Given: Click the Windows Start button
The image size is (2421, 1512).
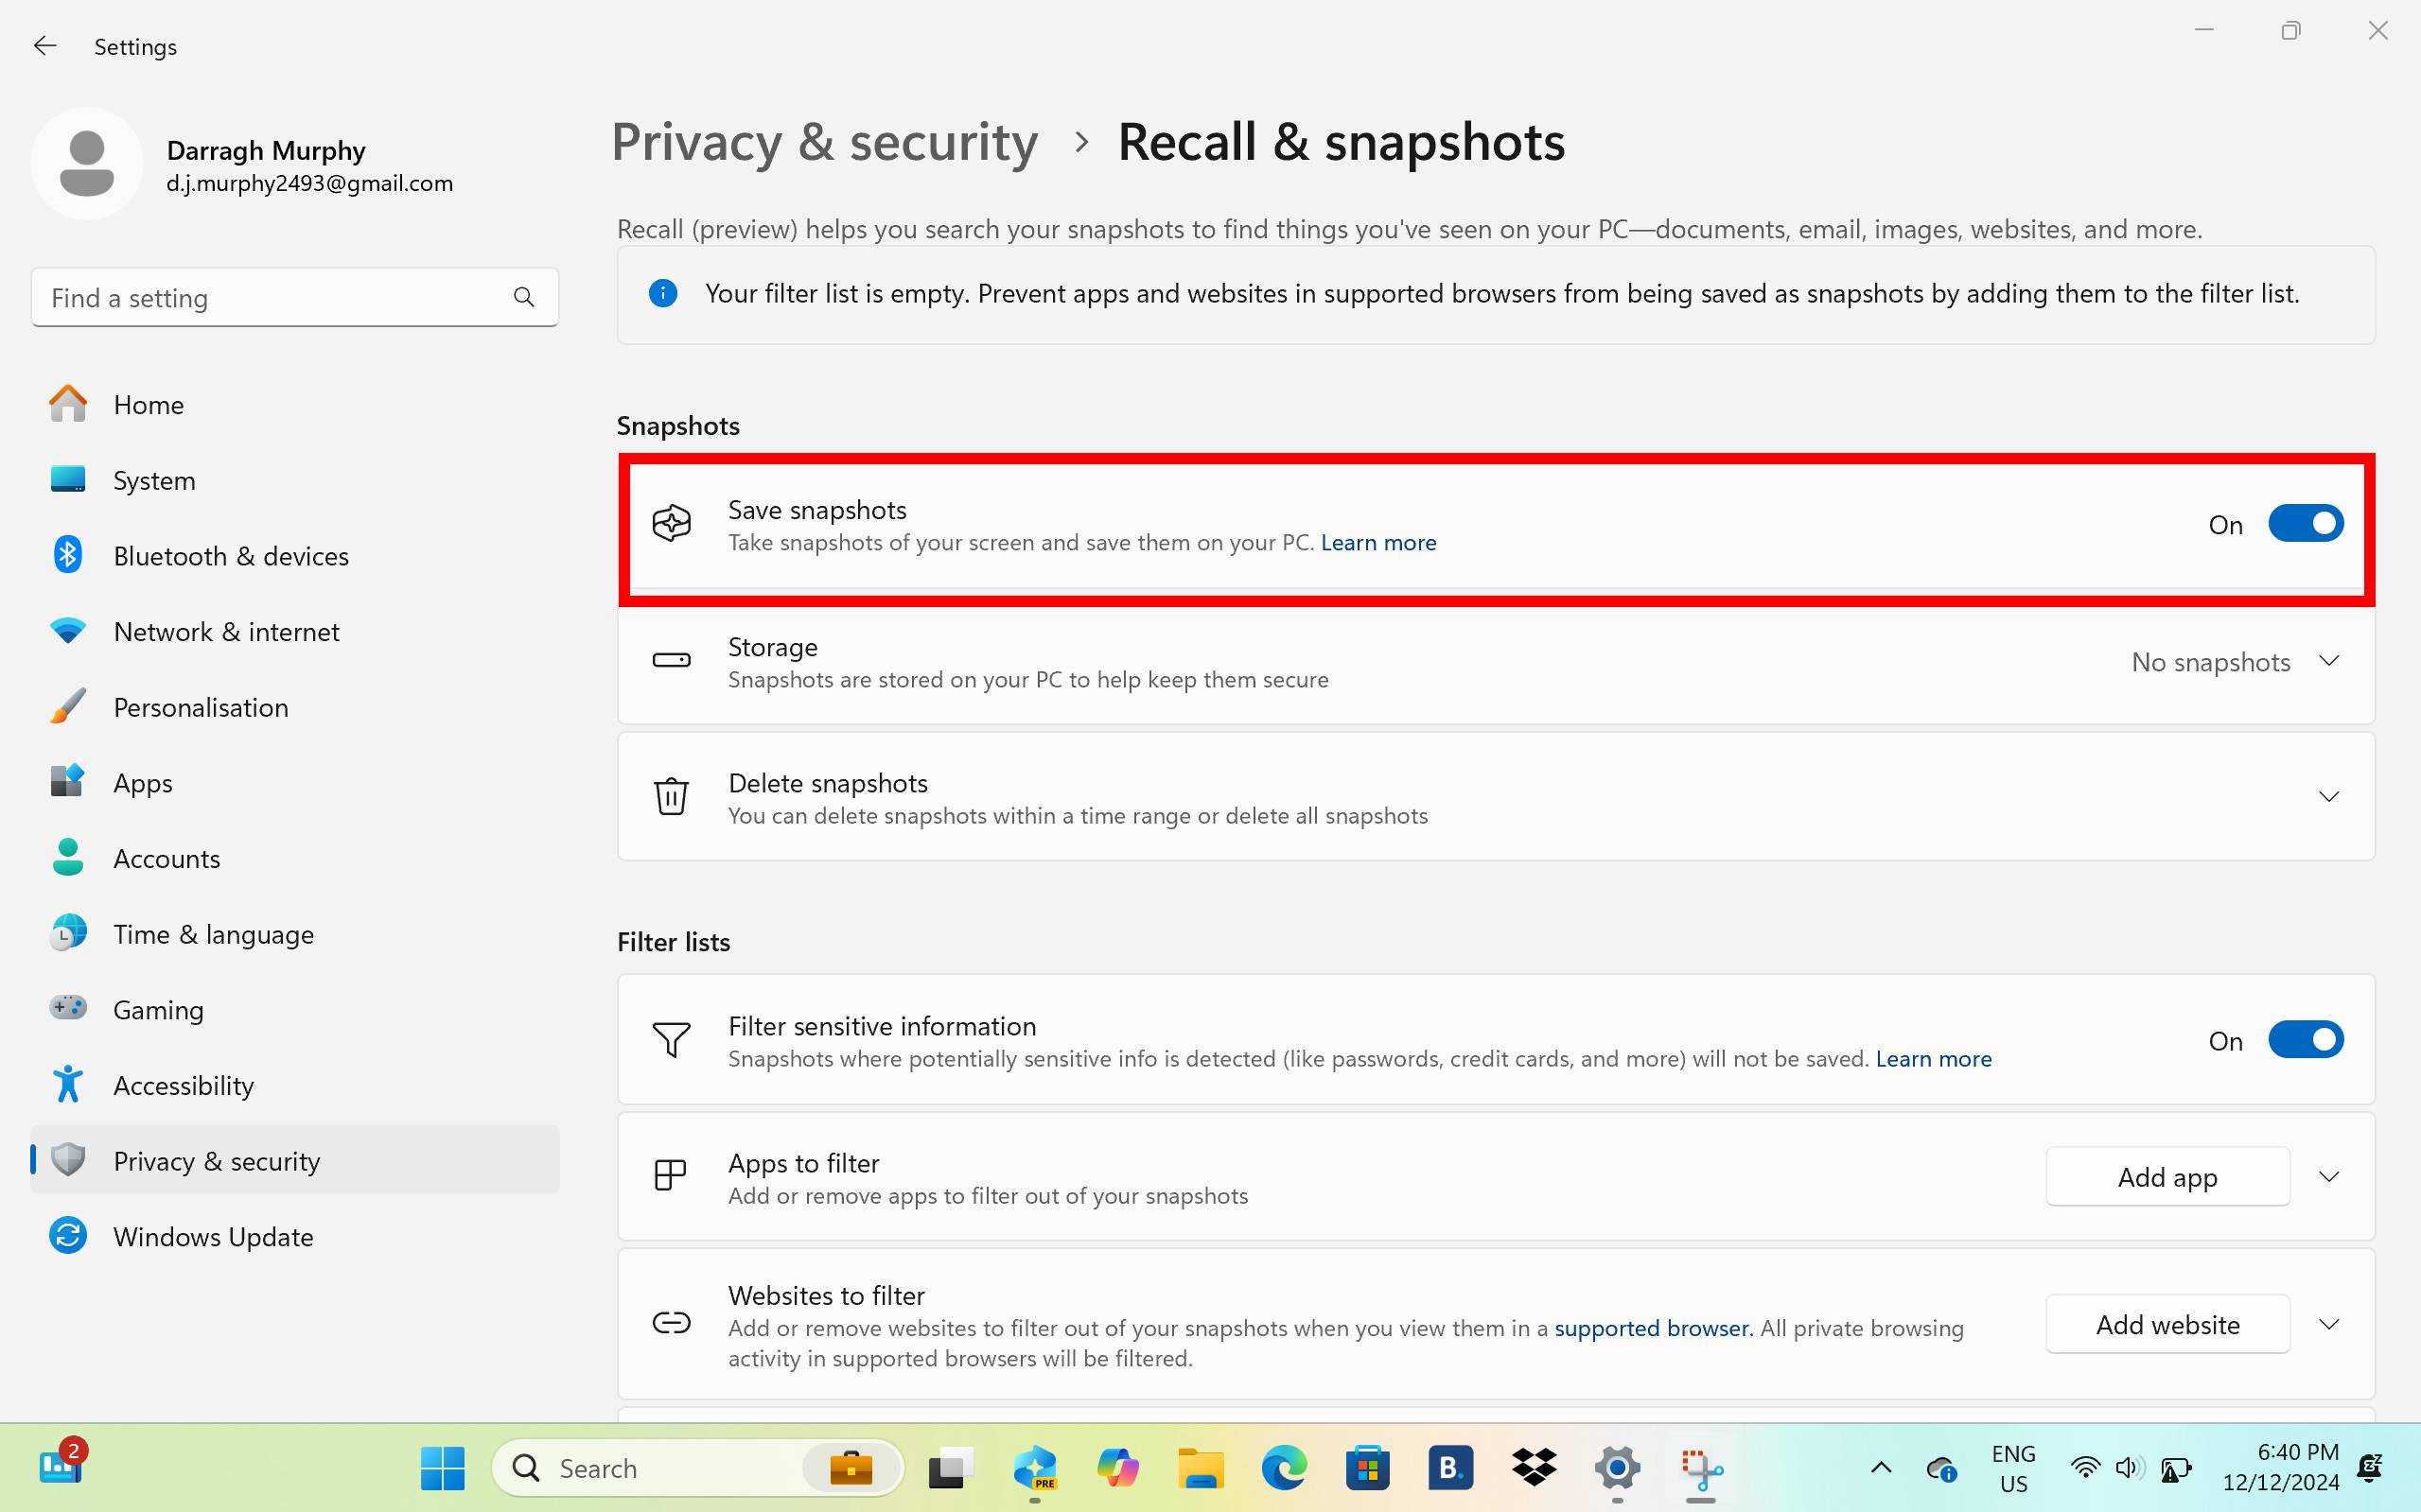Looking at the screenshot, I should [442, 1467].
